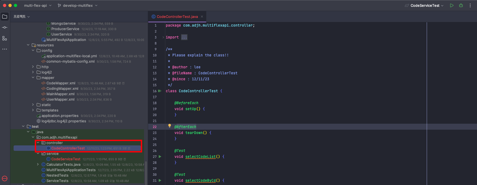Screen dimensions: 477x185
Task: Click the @AfterEach annotation in editor
Action: point(185,127)
